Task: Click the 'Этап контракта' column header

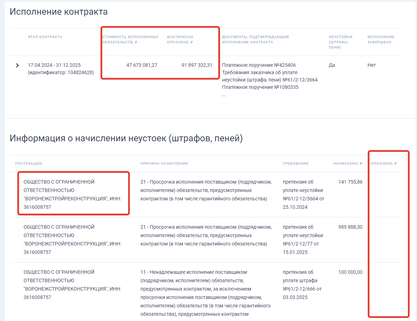Action: click(45, 37)
